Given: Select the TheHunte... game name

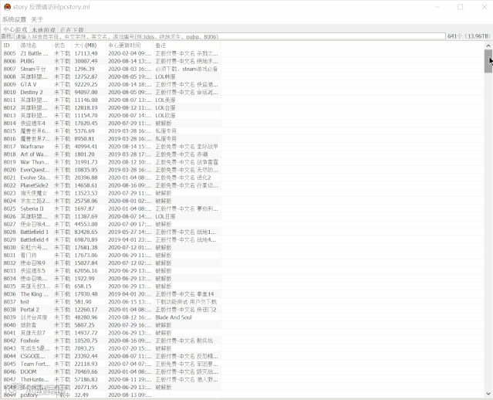Looking at the screenshot, I should click(35, 380).
